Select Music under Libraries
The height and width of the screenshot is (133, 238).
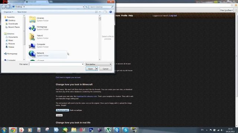pos(9,40)
